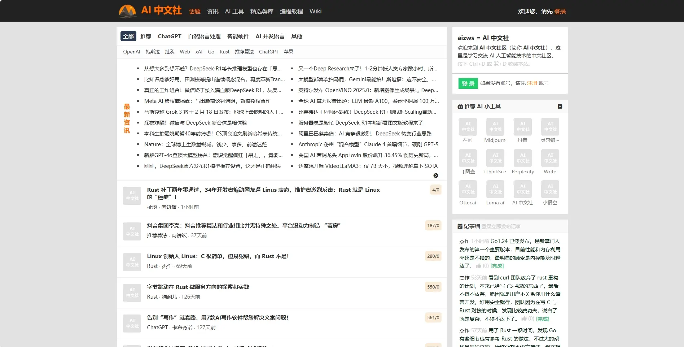Click the 注册 link in the sidebar
684x347 pixels.
[x=531, y=83]
